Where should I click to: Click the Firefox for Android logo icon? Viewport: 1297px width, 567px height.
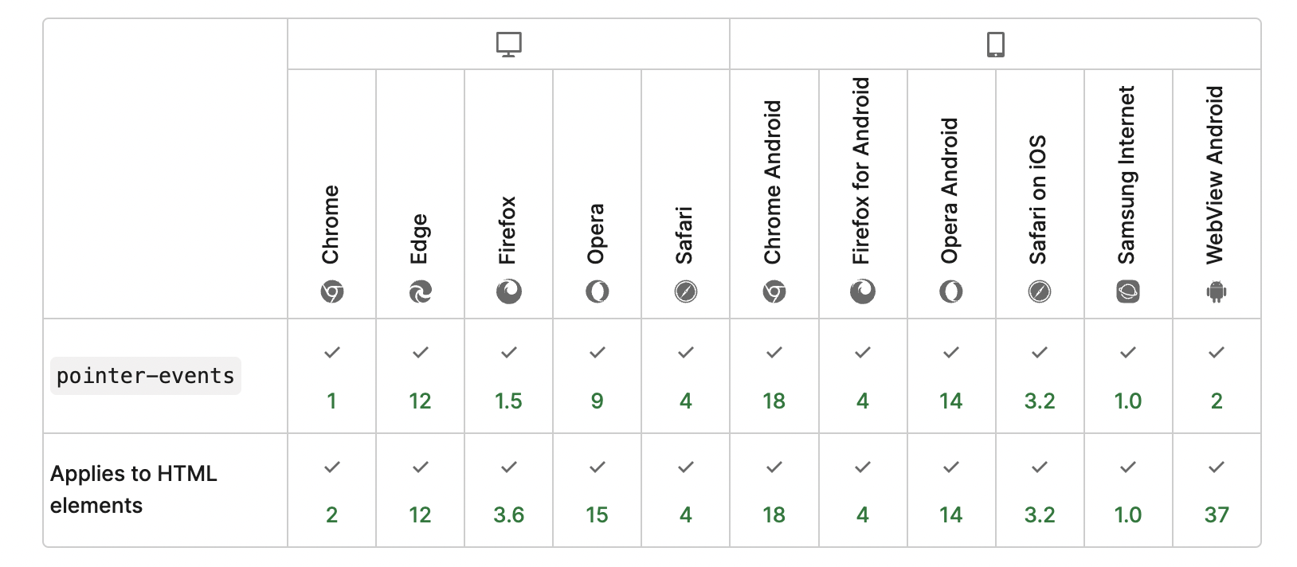click(x=863, y=292)
